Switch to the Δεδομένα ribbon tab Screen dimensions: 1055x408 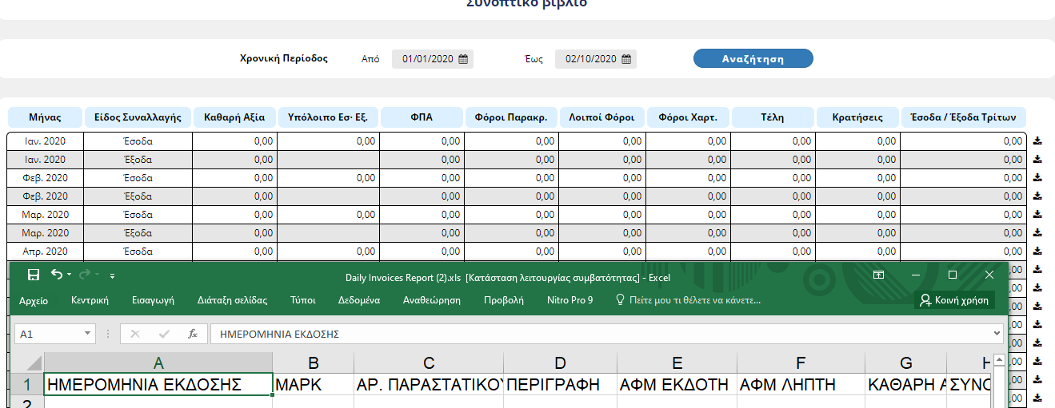point(358,301)
